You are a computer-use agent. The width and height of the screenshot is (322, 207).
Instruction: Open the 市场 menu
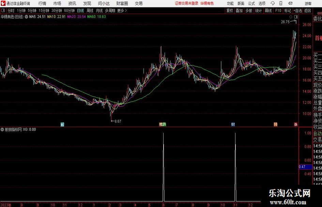[x=57, y=3]
